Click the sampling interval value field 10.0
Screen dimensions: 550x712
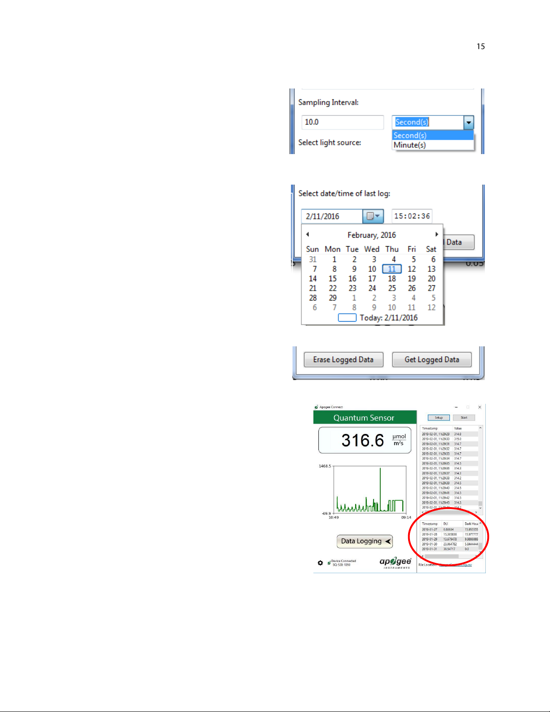[x=343, y=122]
